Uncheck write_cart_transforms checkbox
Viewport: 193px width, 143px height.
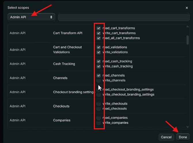[99, 33]
